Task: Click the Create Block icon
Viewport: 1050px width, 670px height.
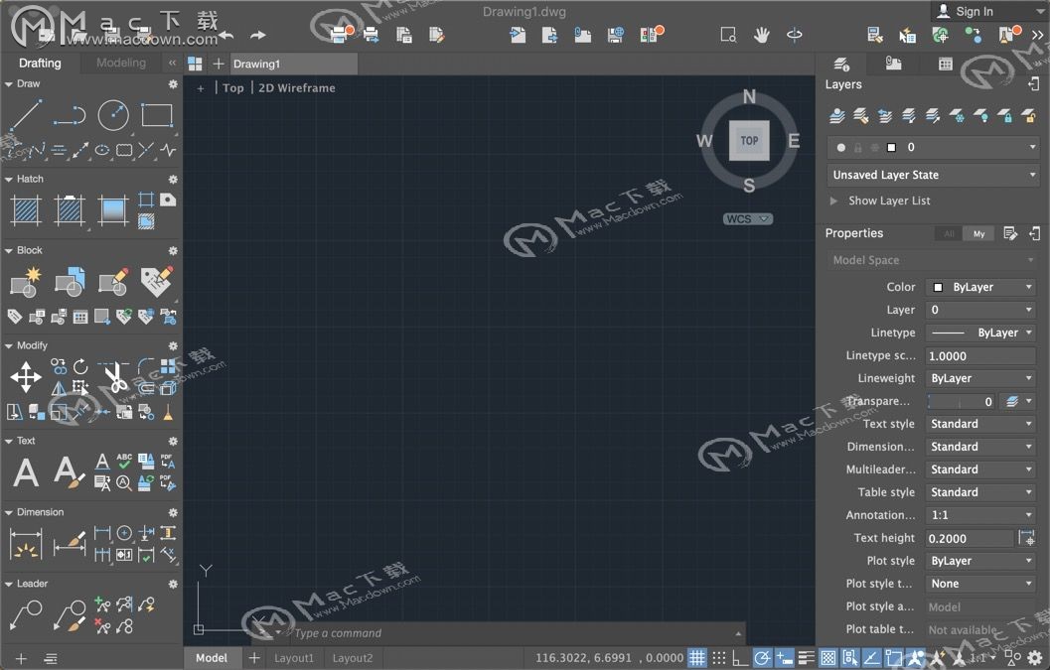Action: pos(26,282)
